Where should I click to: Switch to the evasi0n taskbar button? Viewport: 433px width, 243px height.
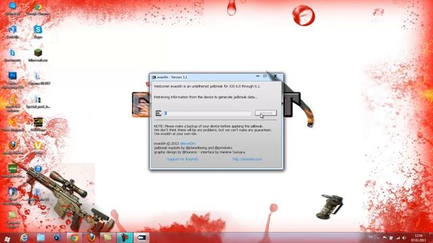pos(141,238)
